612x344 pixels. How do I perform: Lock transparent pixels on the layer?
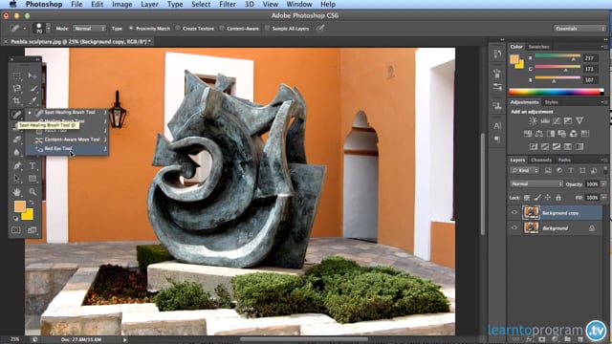[x=527, y=198]
